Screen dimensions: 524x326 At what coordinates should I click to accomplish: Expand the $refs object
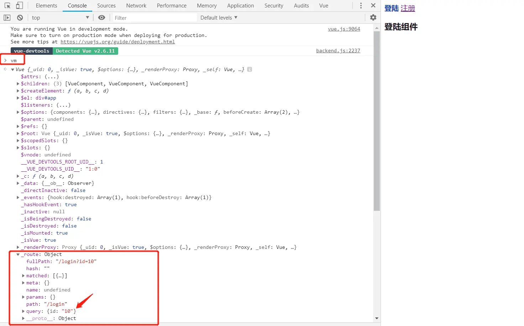(x=18, y=127)
